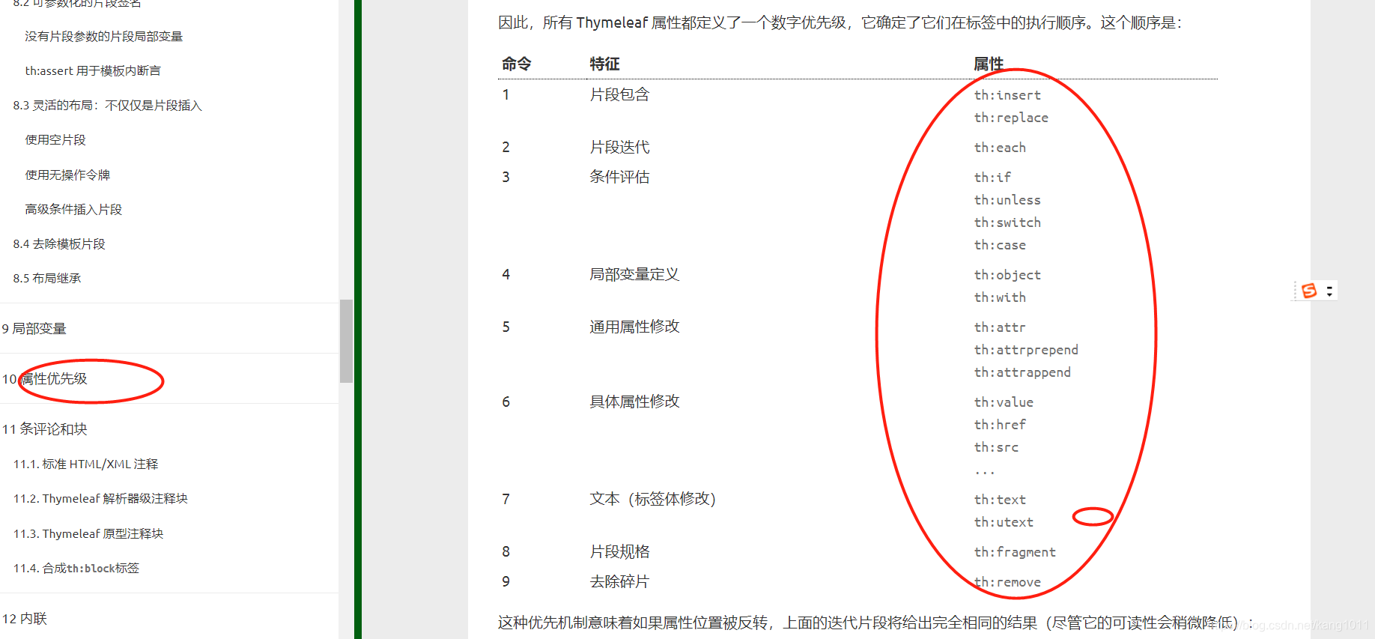Open chapter 10 属性优先级
Viewport: 1375px width, 639px height.
point(45,378)
